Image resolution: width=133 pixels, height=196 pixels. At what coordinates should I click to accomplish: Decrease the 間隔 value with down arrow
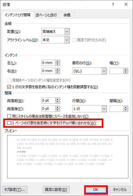pos(126,110)
